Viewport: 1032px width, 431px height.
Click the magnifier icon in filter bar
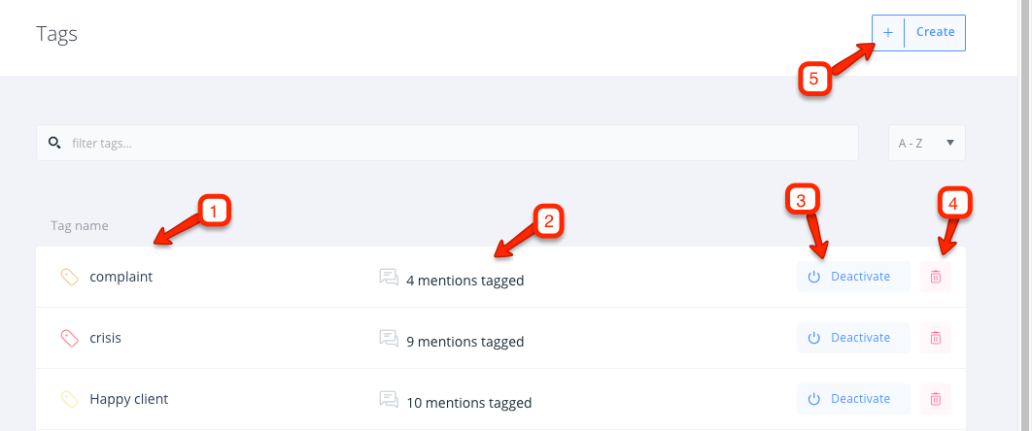(54, 143)
